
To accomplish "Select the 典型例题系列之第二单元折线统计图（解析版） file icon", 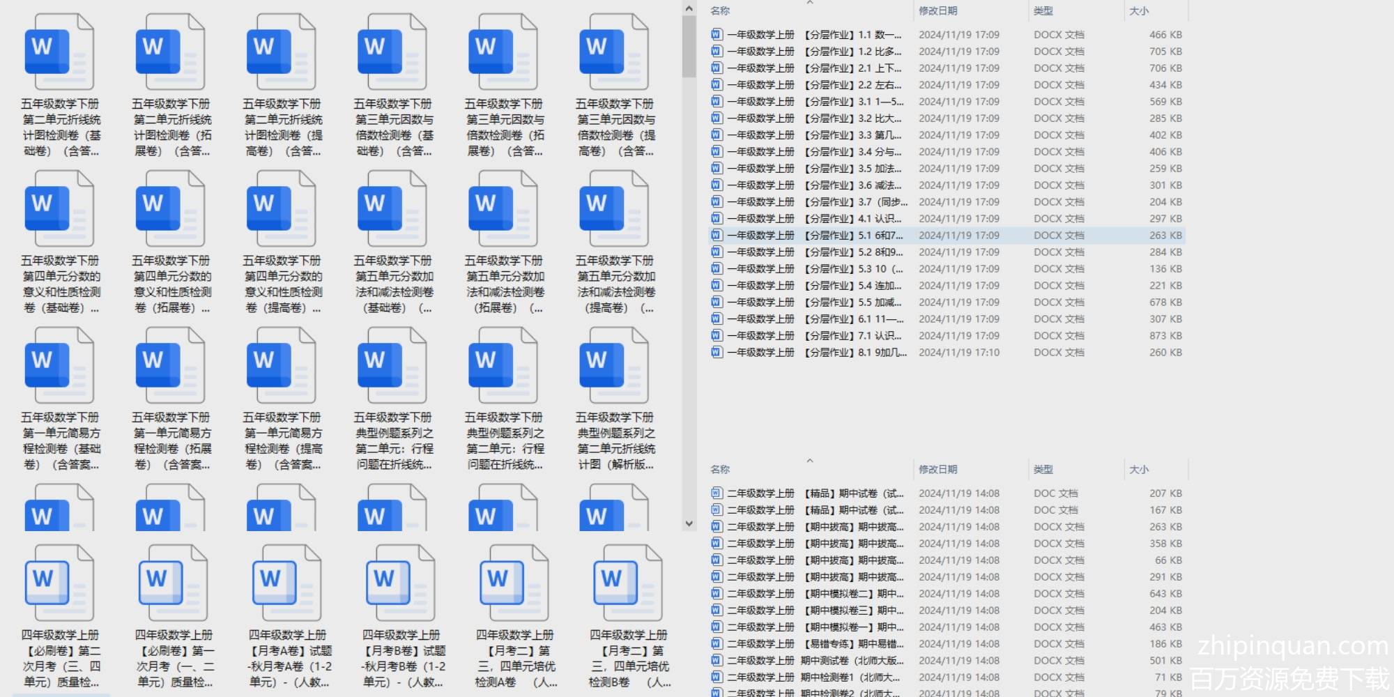I will 614,367.
